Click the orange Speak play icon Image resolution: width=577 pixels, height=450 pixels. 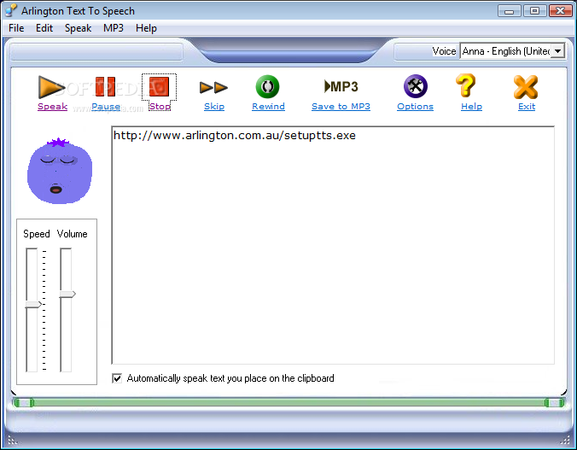tap(51, 87)
